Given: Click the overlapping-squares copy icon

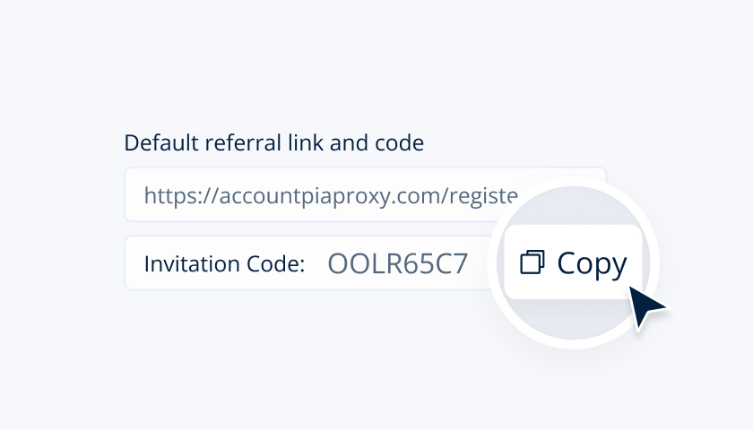Looking at the screenshot, I should click(x=532, y=262).
